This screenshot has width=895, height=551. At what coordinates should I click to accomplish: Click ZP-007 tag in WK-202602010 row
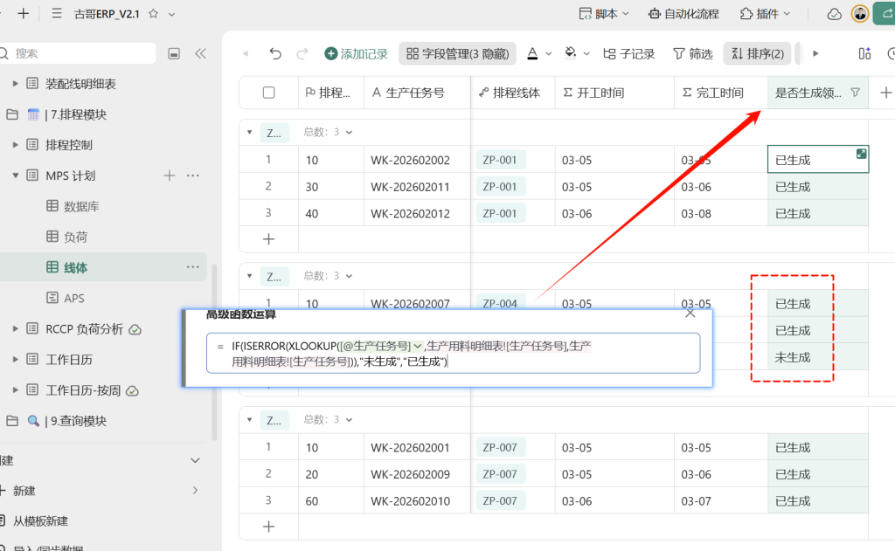pos(499,501)
